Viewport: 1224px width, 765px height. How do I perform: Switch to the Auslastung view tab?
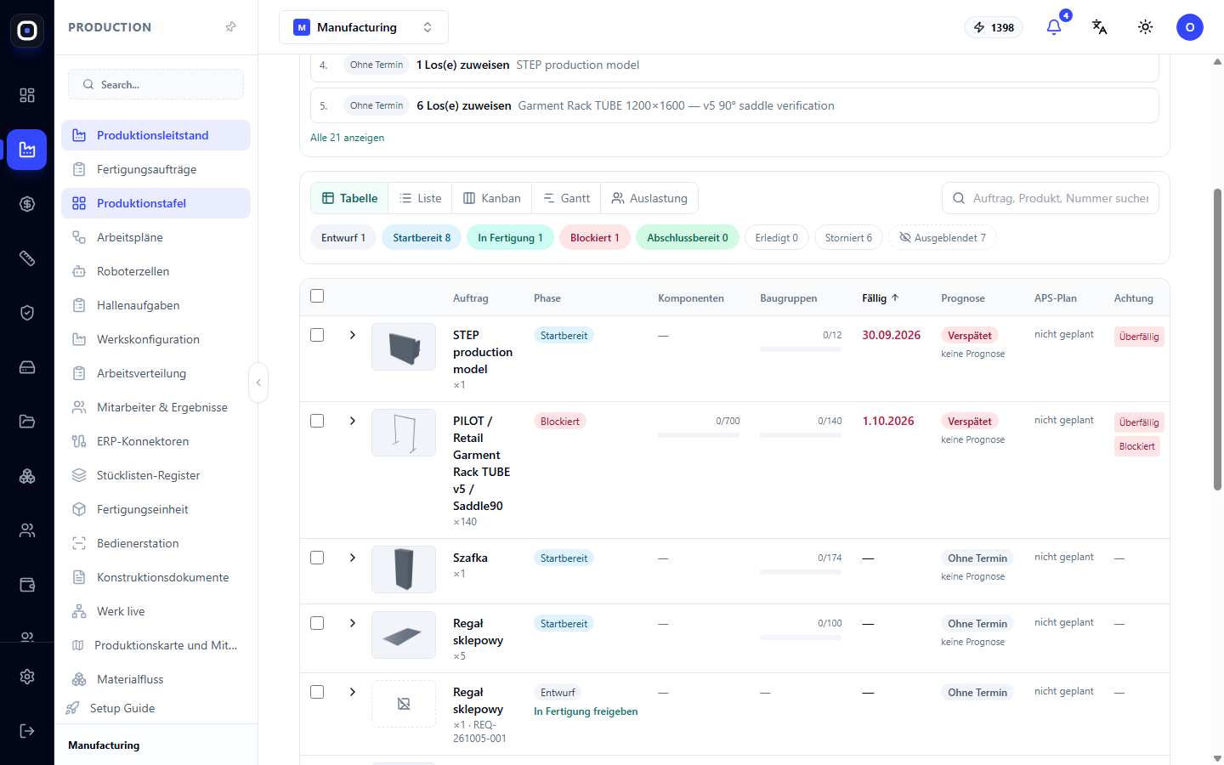click(649, 198)
